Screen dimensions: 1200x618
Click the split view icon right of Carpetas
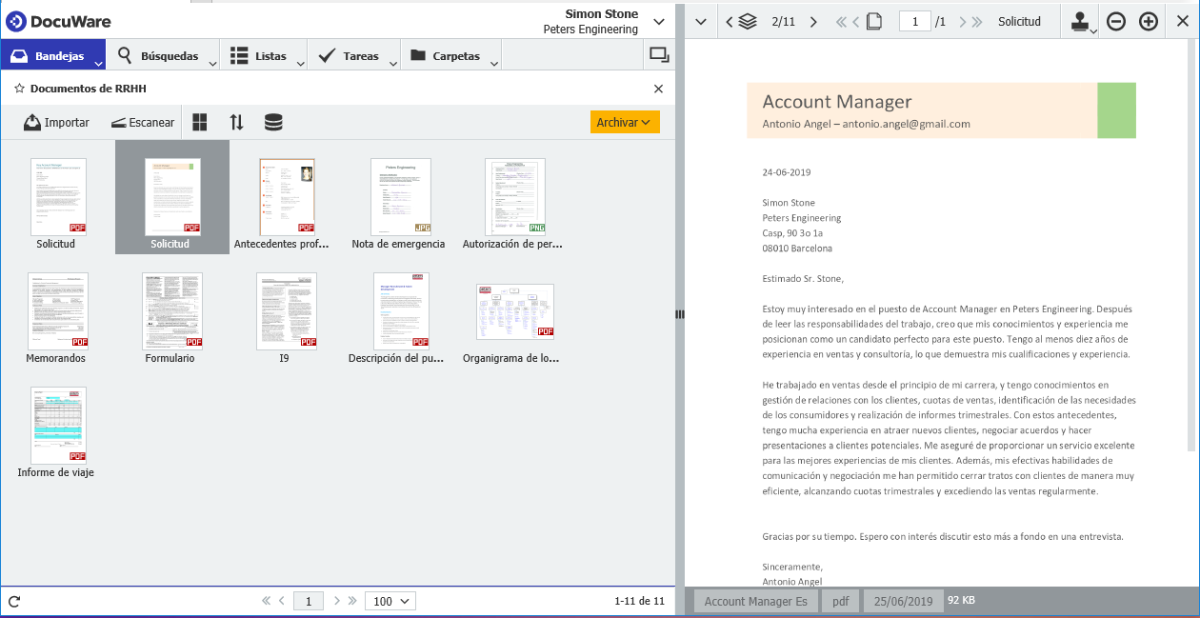click(658, 54)
